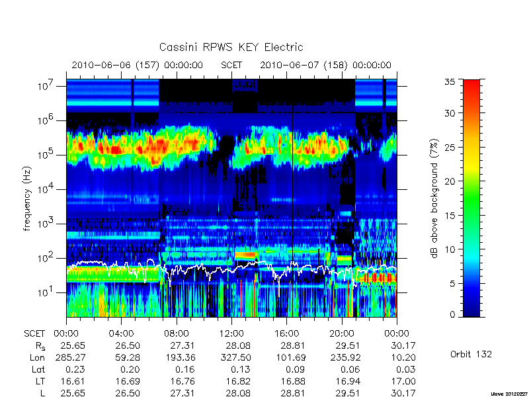Screen dimensions: 529x397
Task: Click the orange-red burst near 12:00 at 100 Hz
Action: tap(245, 255)
